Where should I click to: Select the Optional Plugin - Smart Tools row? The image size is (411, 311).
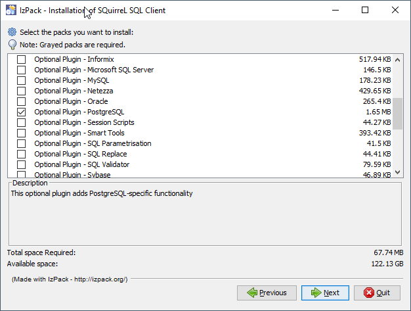(x=200, y=133)
